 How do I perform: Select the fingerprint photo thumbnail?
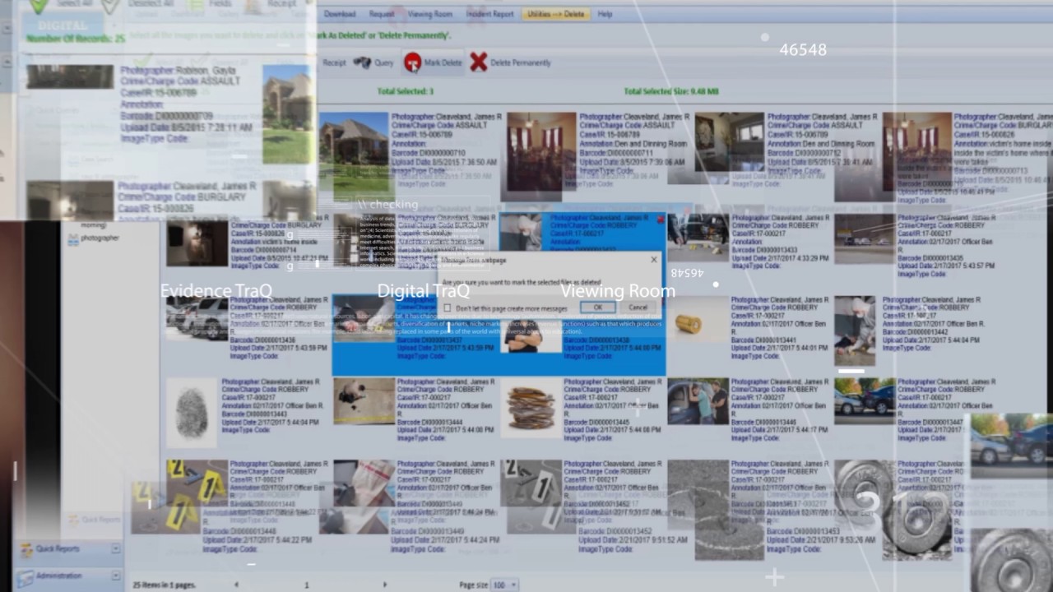[x=192, y=413]
